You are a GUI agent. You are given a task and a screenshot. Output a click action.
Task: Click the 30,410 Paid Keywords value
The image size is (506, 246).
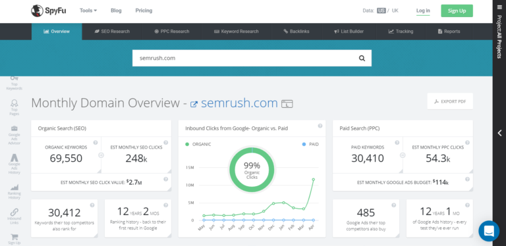(368, 158)
